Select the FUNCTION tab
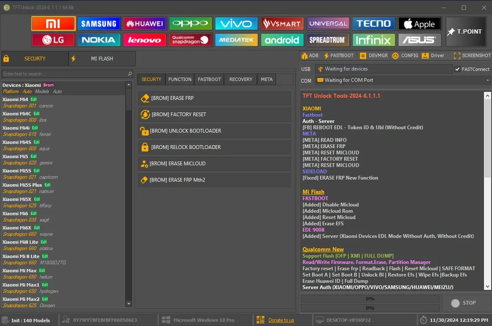Screen dimensions: 492x326 coord(180,79)
